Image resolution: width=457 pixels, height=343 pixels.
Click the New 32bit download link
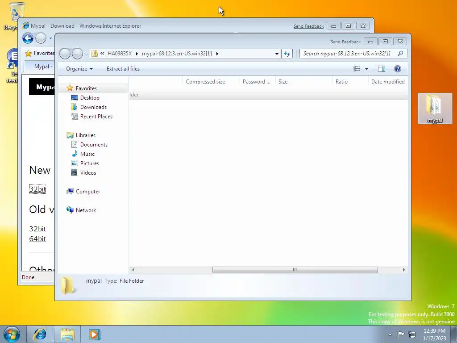coord(37,189)
